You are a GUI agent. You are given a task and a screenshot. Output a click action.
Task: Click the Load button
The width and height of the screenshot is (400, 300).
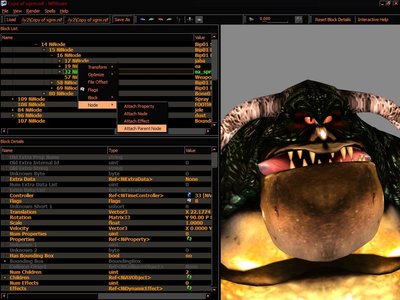point(11,20)
